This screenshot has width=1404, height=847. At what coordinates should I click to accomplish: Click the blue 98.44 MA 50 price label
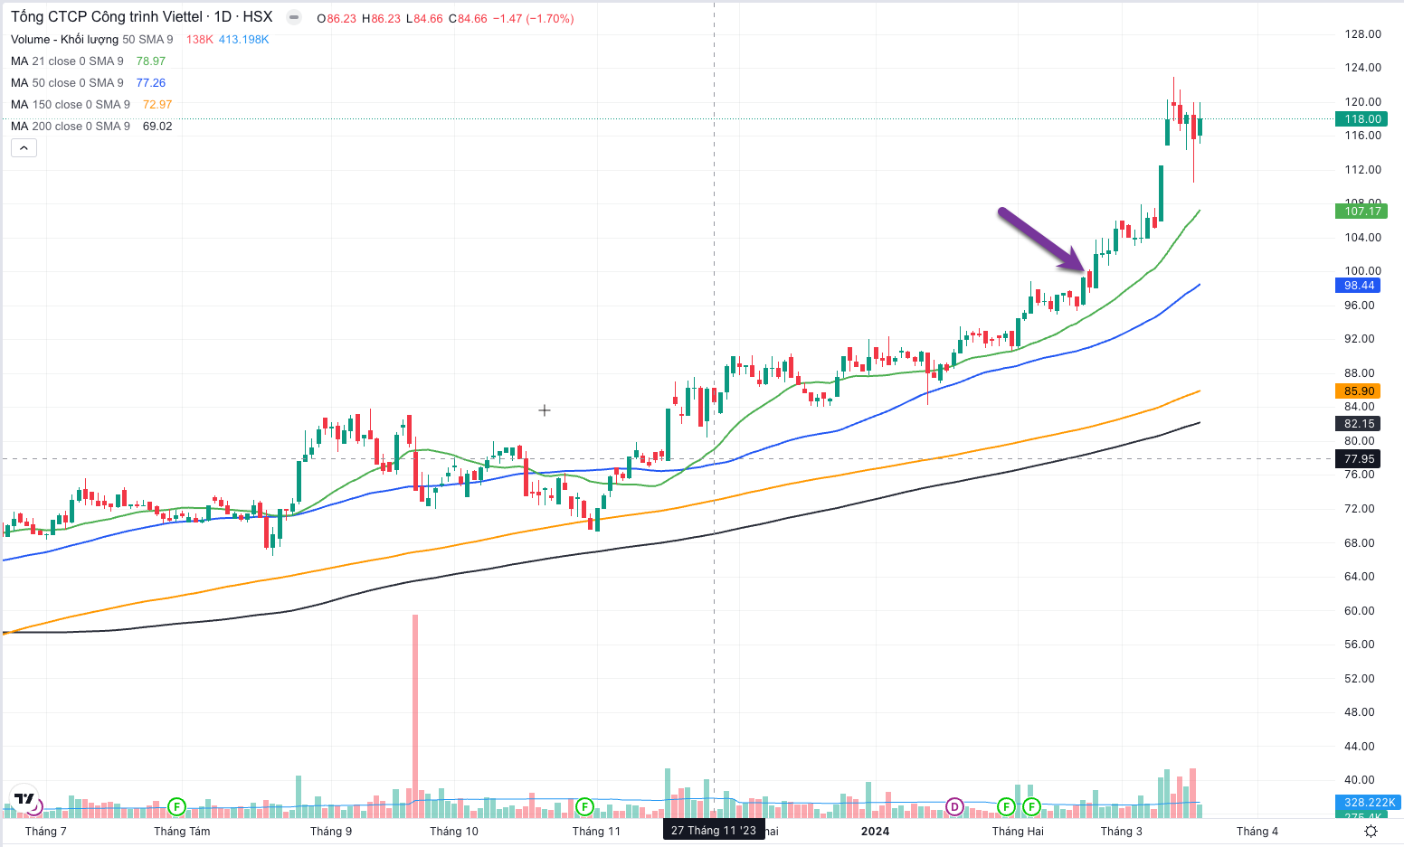(x=1358, y=286)
